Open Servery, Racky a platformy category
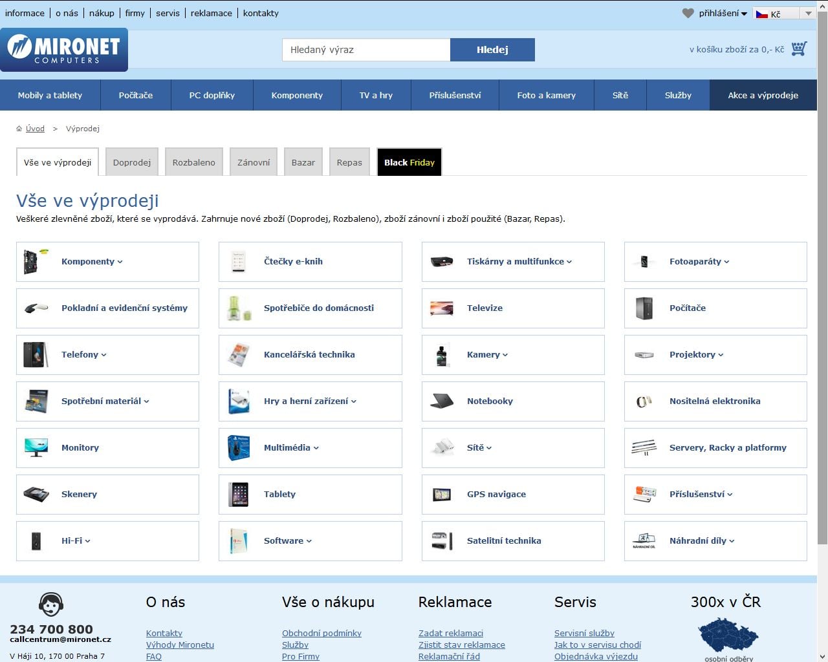The width and height of the screenshot is (828, 662). point(715,448)
